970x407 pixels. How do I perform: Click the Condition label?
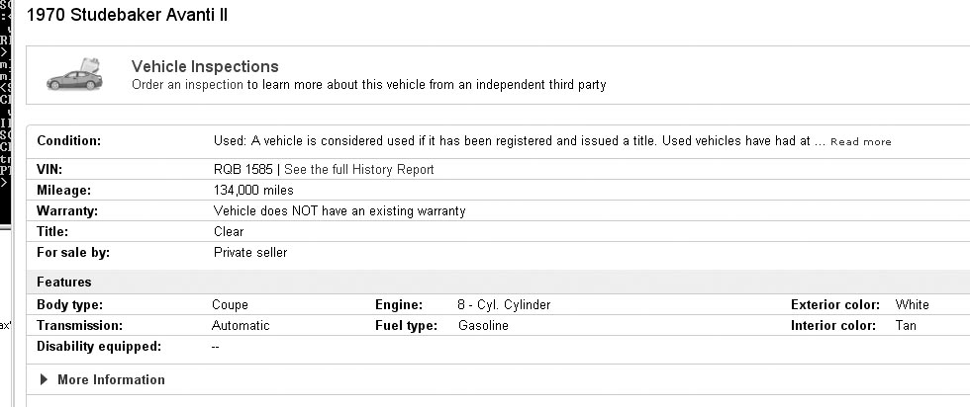68,141
